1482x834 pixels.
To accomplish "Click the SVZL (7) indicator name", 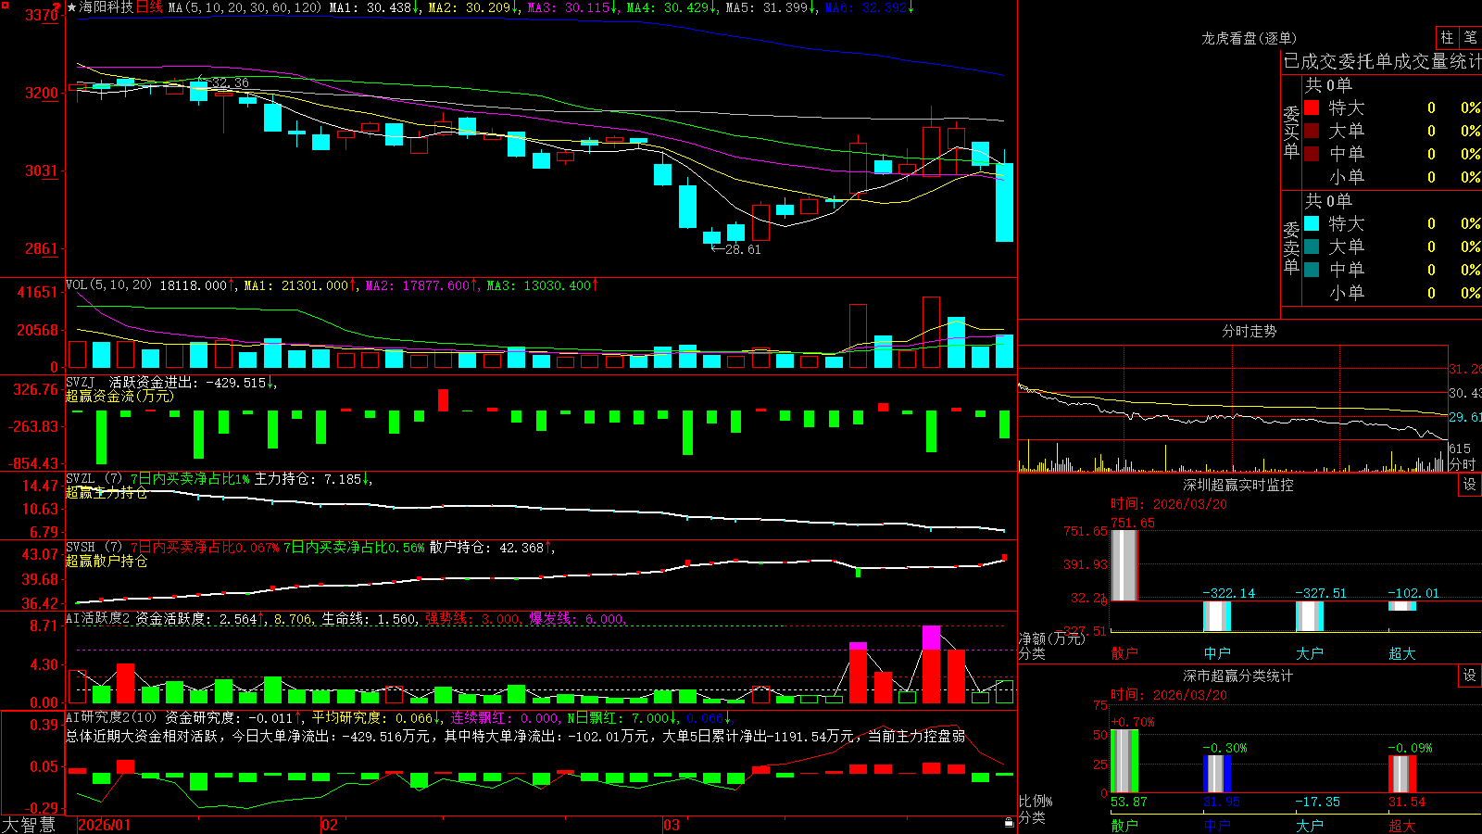I will coord(94,479).
